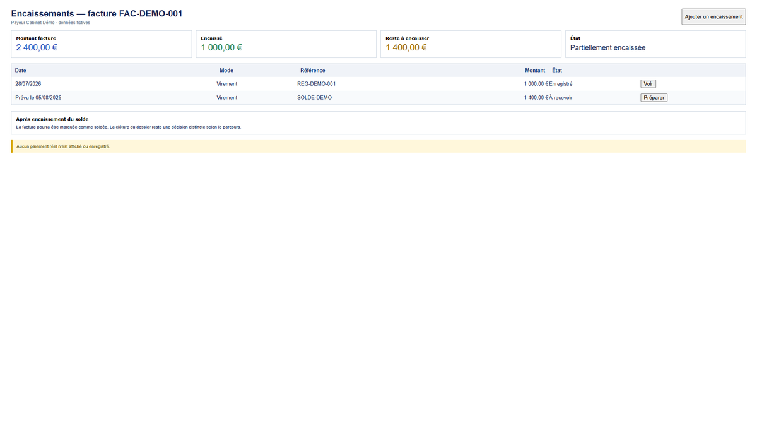Image resolution: width=757 pixels, height=426 pixels.
Task: Select the Mode column header
Action: (x=226, y=70)
